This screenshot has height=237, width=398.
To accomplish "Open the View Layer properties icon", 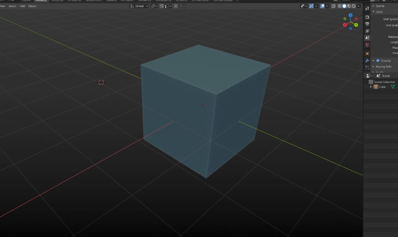I will click(x=367, y=31).
